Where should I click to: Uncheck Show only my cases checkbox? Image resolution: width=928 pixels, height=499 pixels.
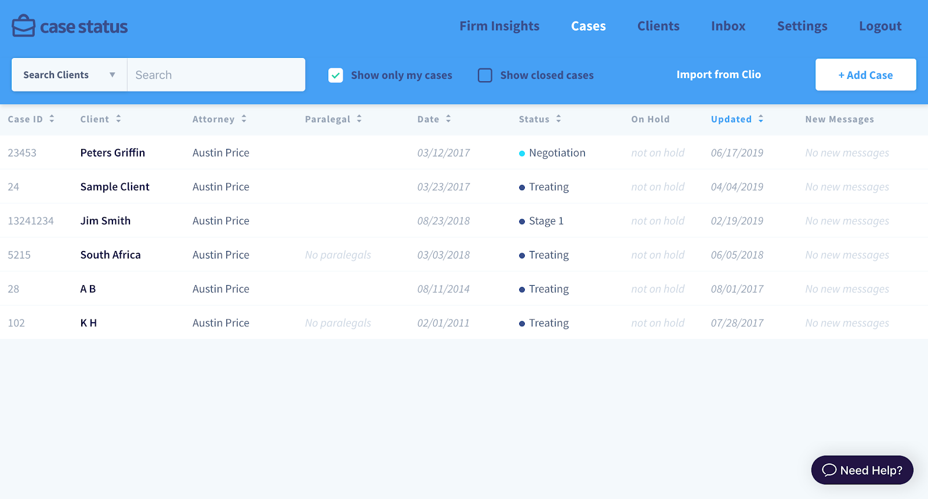click(336, 75)
